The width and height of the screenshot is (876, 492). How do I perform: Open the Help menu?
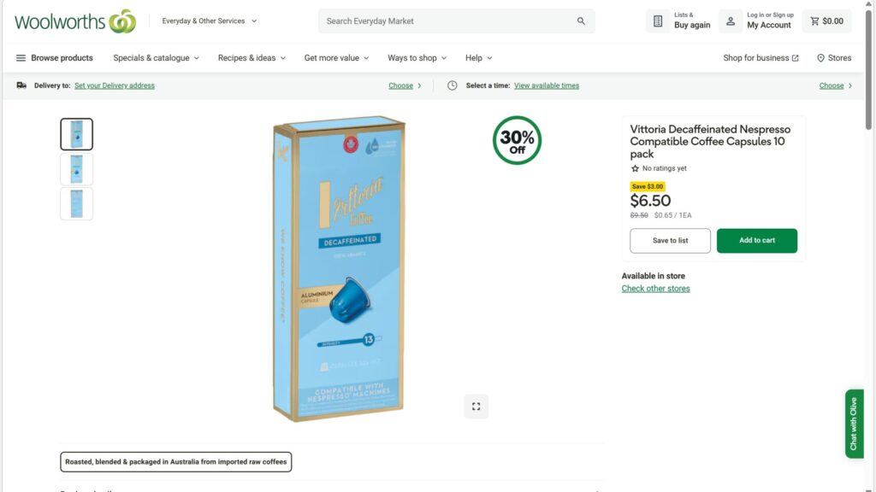478,58
